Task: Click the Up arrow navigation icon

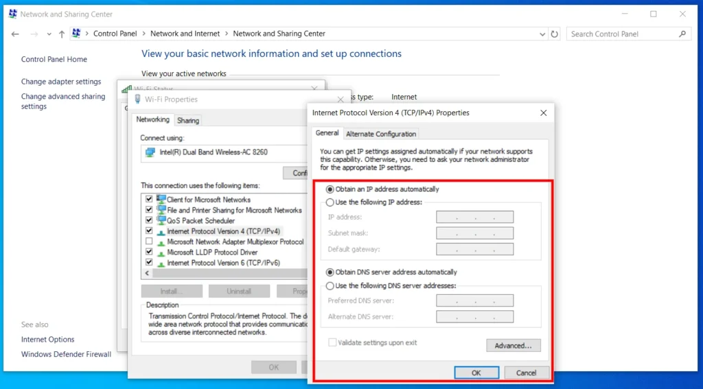Action: pyautogui.click(x=62, y=34)
